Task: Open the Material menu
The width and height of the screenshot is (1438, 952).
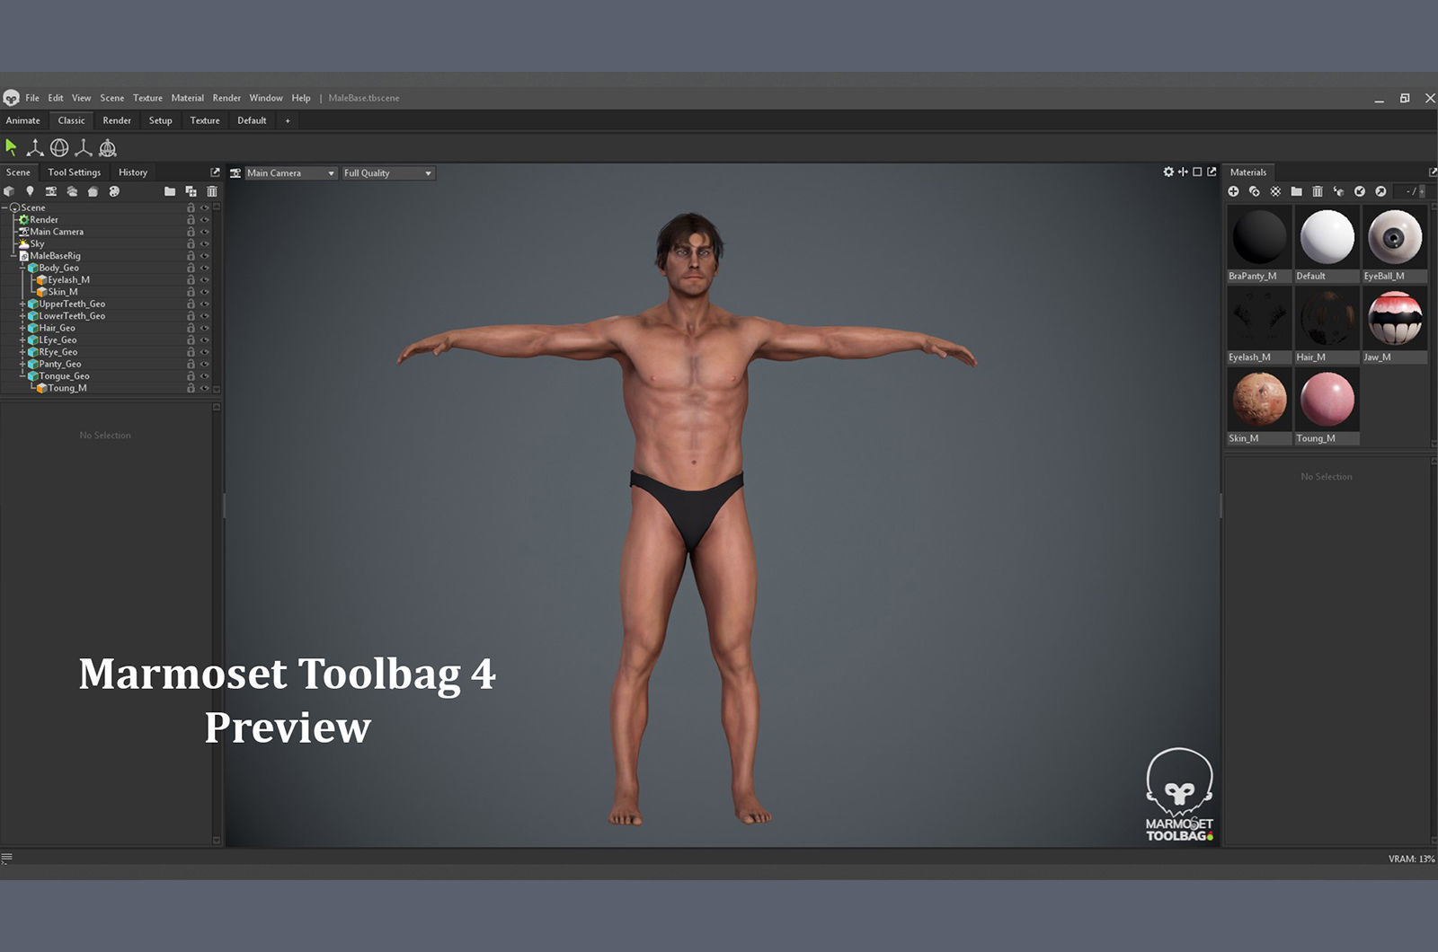Action: point(188,98)
